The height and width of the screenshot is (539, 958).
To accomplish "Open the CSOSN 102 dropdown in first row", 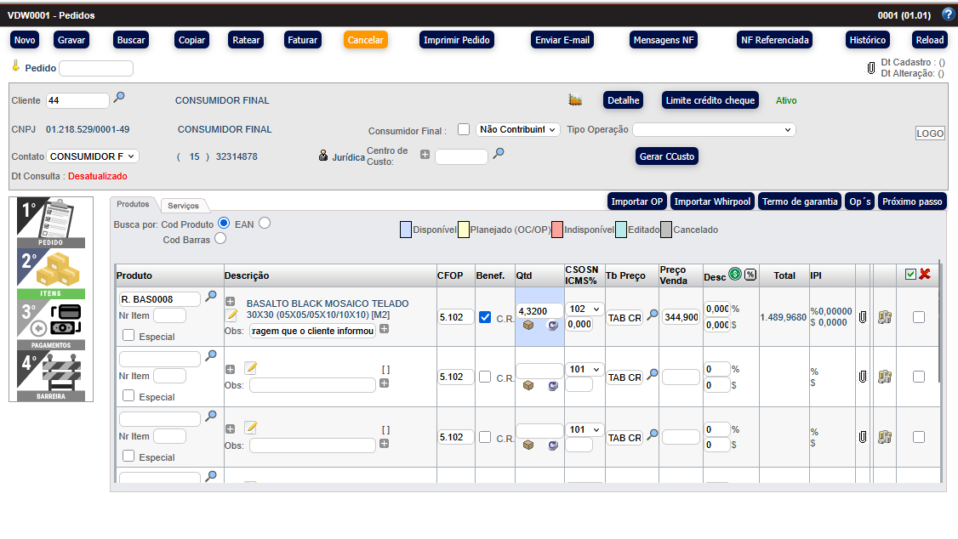I will (x=584, y=309).
